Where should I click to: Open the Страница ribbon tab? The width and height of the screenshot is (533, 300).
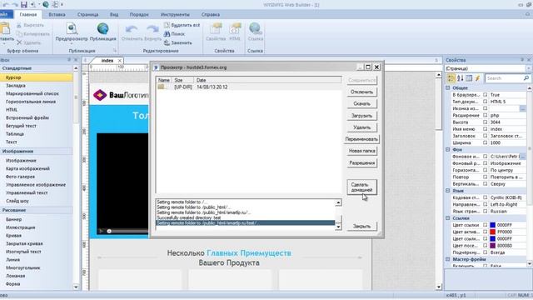click(x=87, y=15)
